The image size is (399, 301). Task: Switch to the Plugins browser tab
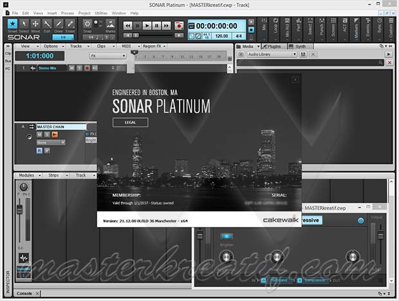[274, 46]
